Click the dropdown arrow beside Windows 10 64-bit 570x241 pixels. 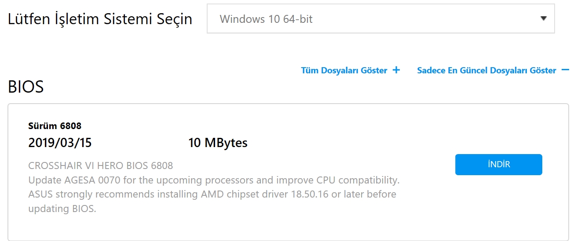[x=544, y=18]
